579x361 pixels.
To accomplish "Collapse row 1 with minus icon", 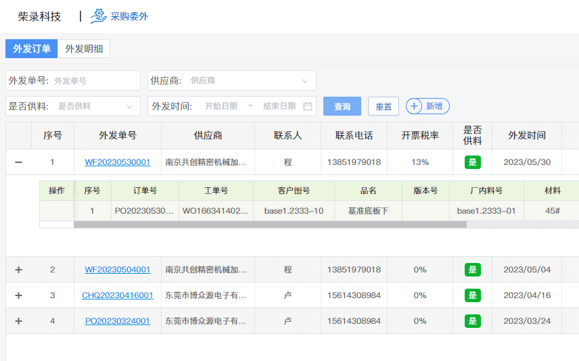I will click(x=19, y=162).
